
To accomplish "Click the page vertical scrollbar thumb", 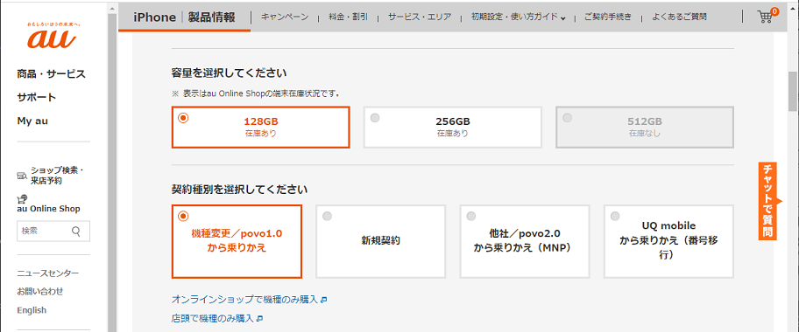I will coord(793,92).
